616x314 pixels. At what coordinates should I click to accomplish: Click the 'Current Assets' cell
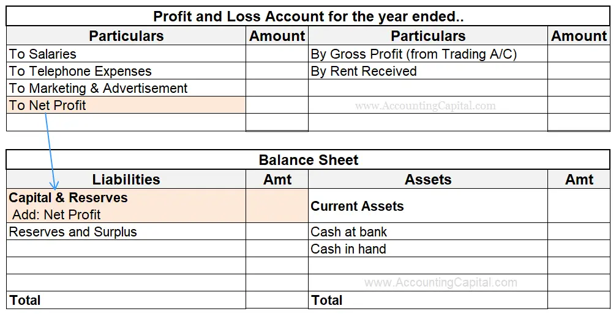(357, 206)
